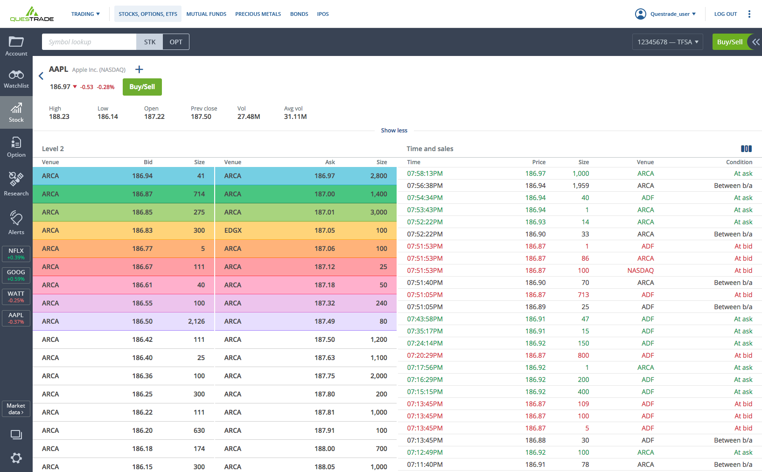Click the 188.05 ask row

(x=306, y=466)
